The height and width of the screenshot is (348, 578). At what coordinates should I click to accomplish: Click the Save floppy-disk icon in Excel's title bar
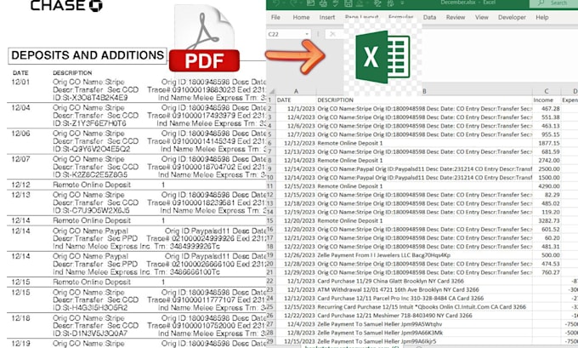click(348, 3)
